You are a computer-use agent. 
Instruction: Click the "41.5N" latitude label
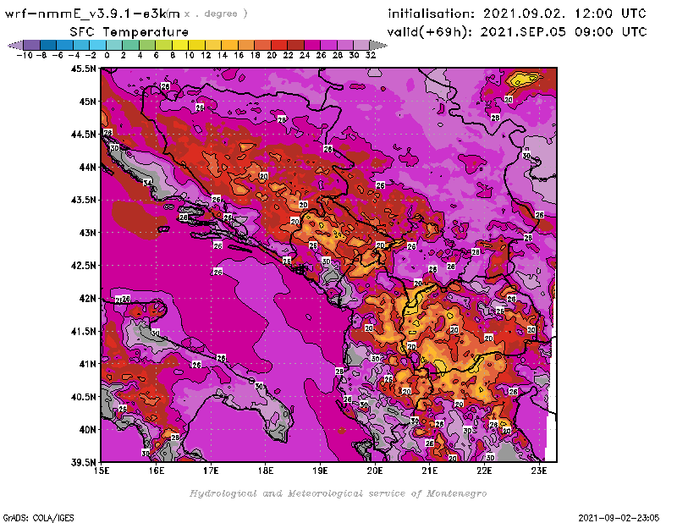pyautogui.click(x=83, y=331)
